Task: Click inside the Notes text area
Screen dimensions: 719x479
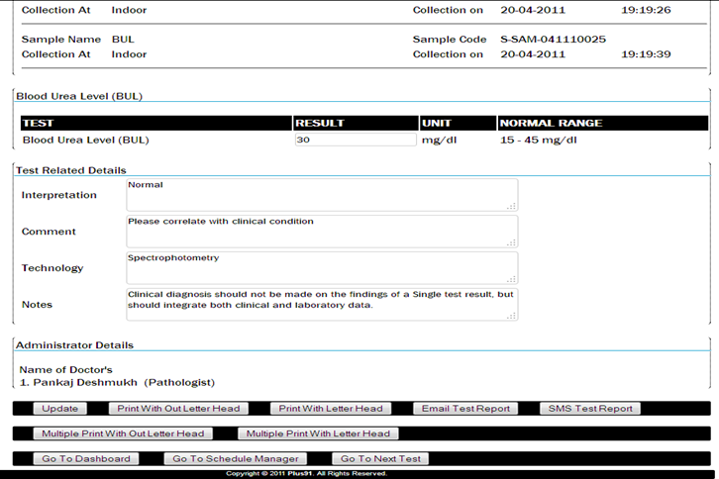Action: click(322, 305)
